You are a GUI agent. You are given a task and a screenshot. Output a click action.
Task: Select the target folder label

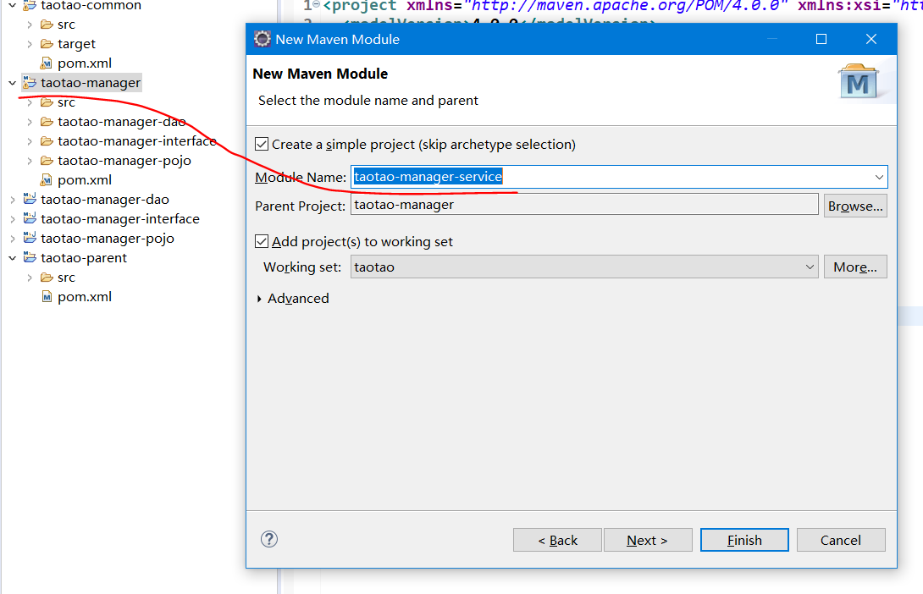click(76, 43)
